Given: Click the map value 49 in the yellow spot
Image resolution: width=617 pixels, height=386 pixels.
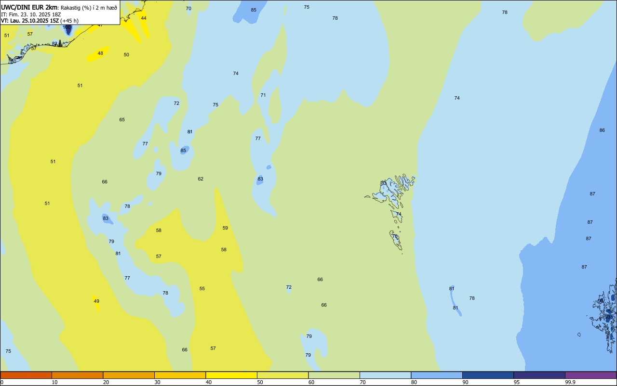Looking at the screenshot, I should coord(96,301).
